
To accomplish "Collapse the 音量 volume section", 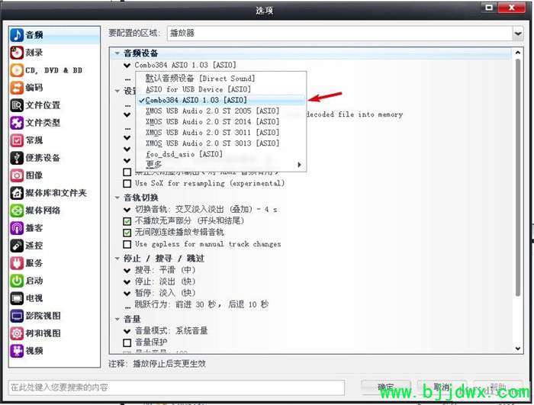I will click(117, 319).
